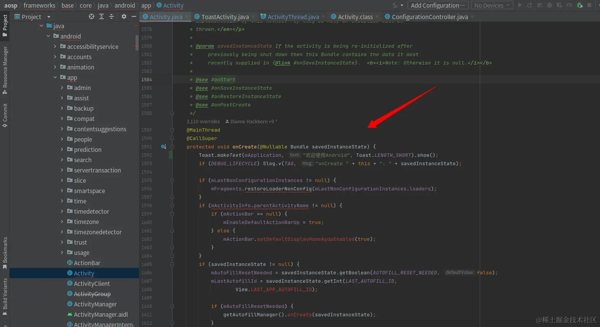Click the Project panel vertical scrollbar thumb

137,42
